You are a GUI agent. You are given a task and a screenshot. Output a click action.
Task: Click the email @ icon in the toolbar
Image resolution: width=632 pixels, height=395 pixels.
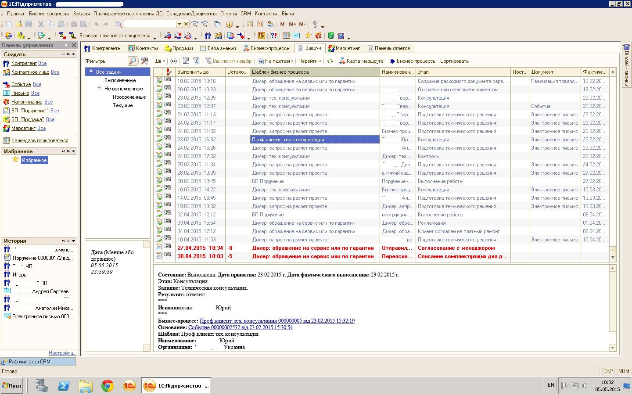tap(297, 36)
